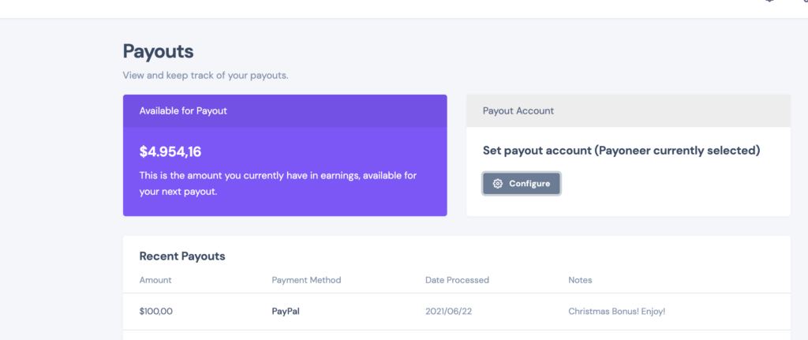This screenshot has height=340, width=808.
Task: Click the Payout Account panel header
Action: (628, 110)
